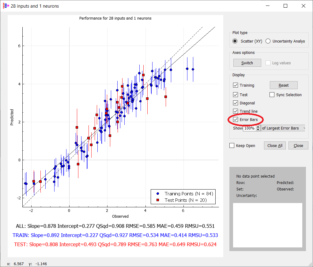Decrease the error bar percentage with down arrow
The height and width of the screenshot is (267, 313).
[258, 130]
